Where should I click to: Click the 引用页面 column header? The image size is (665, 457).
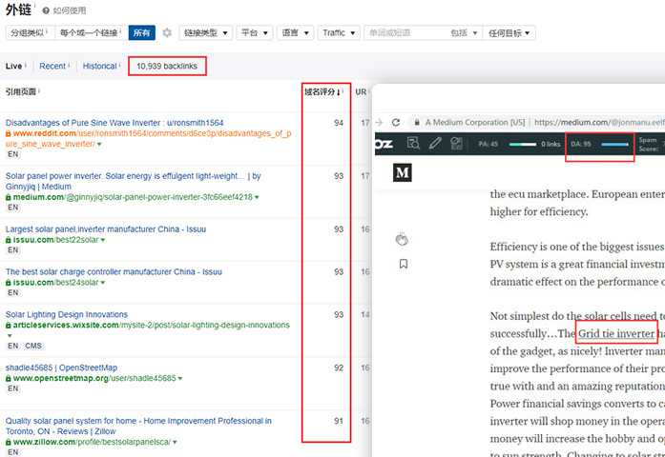pos(21,91)
